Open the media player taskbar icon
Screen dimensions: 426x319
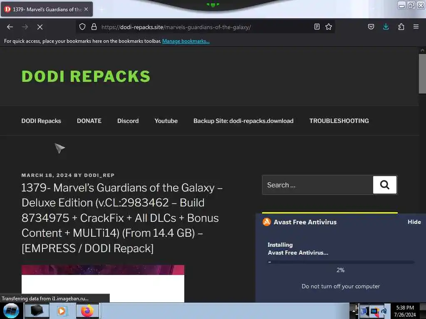pos(62,311)
